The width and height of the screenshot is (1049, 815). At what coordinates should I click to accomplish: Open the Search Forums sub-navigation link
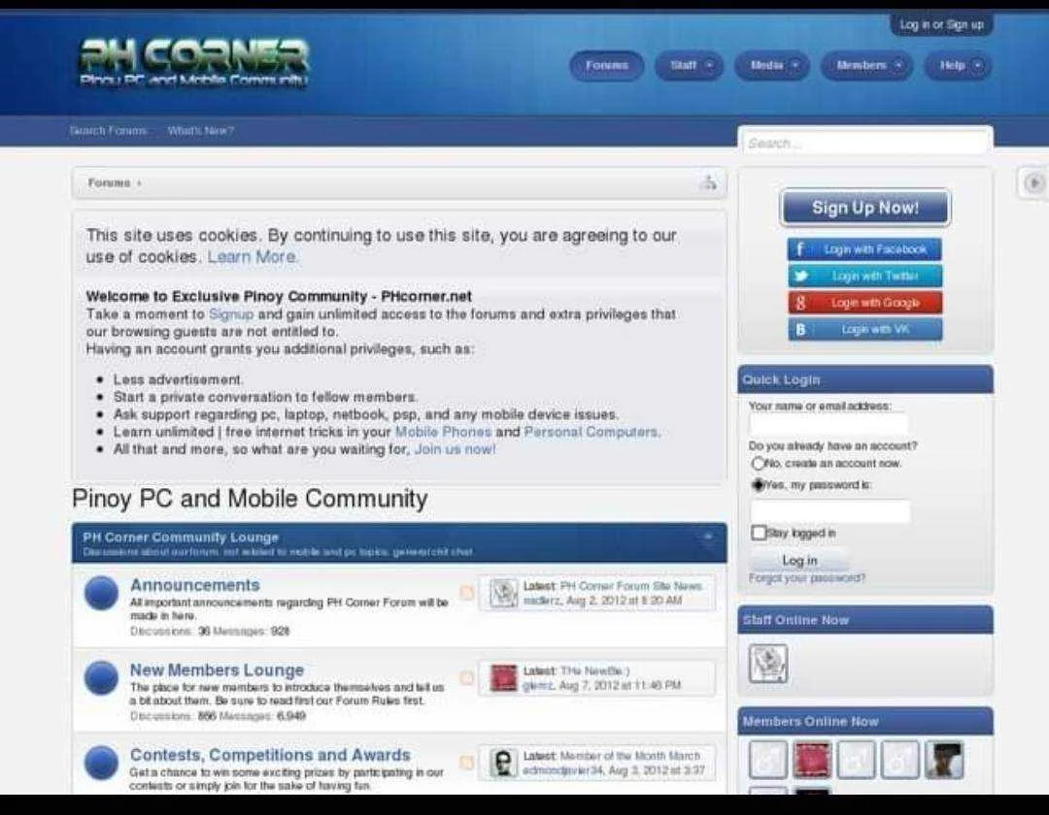[108, 130]
